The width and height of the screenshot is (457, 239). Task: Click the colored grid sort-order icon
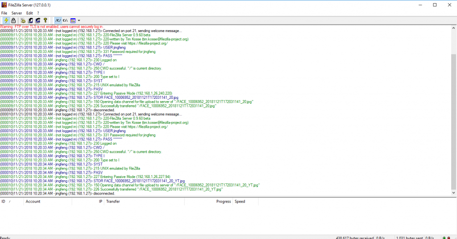tap(73, 20)
